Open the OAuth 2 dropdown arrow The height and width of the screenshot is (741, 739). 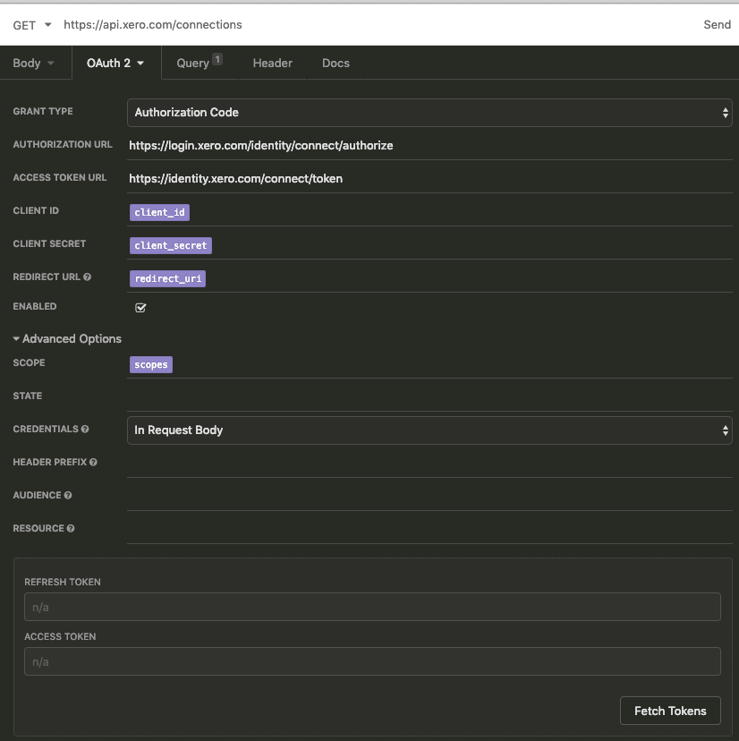(x=140, y=63)
